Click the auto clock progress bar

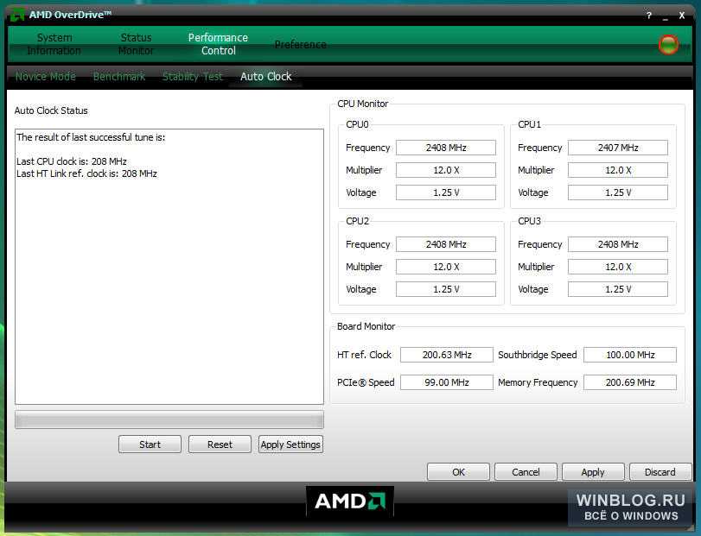click(169, 419)
